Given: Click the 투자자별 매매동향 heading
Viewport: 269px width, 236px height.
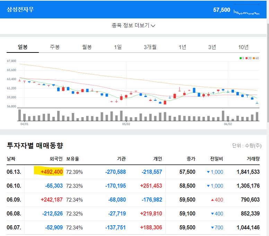Looking at the screenshot, I should tap(35, 146).
